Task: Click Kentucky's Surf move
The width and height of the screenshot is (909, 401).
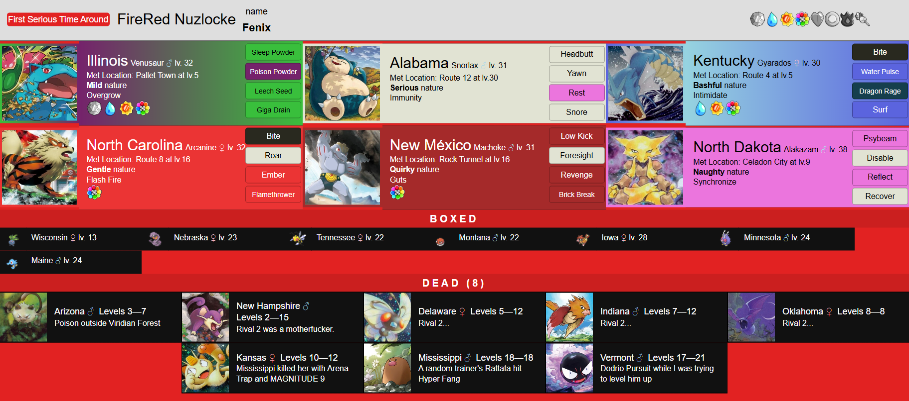Action: pyautogui.click(x=880, y=110)
